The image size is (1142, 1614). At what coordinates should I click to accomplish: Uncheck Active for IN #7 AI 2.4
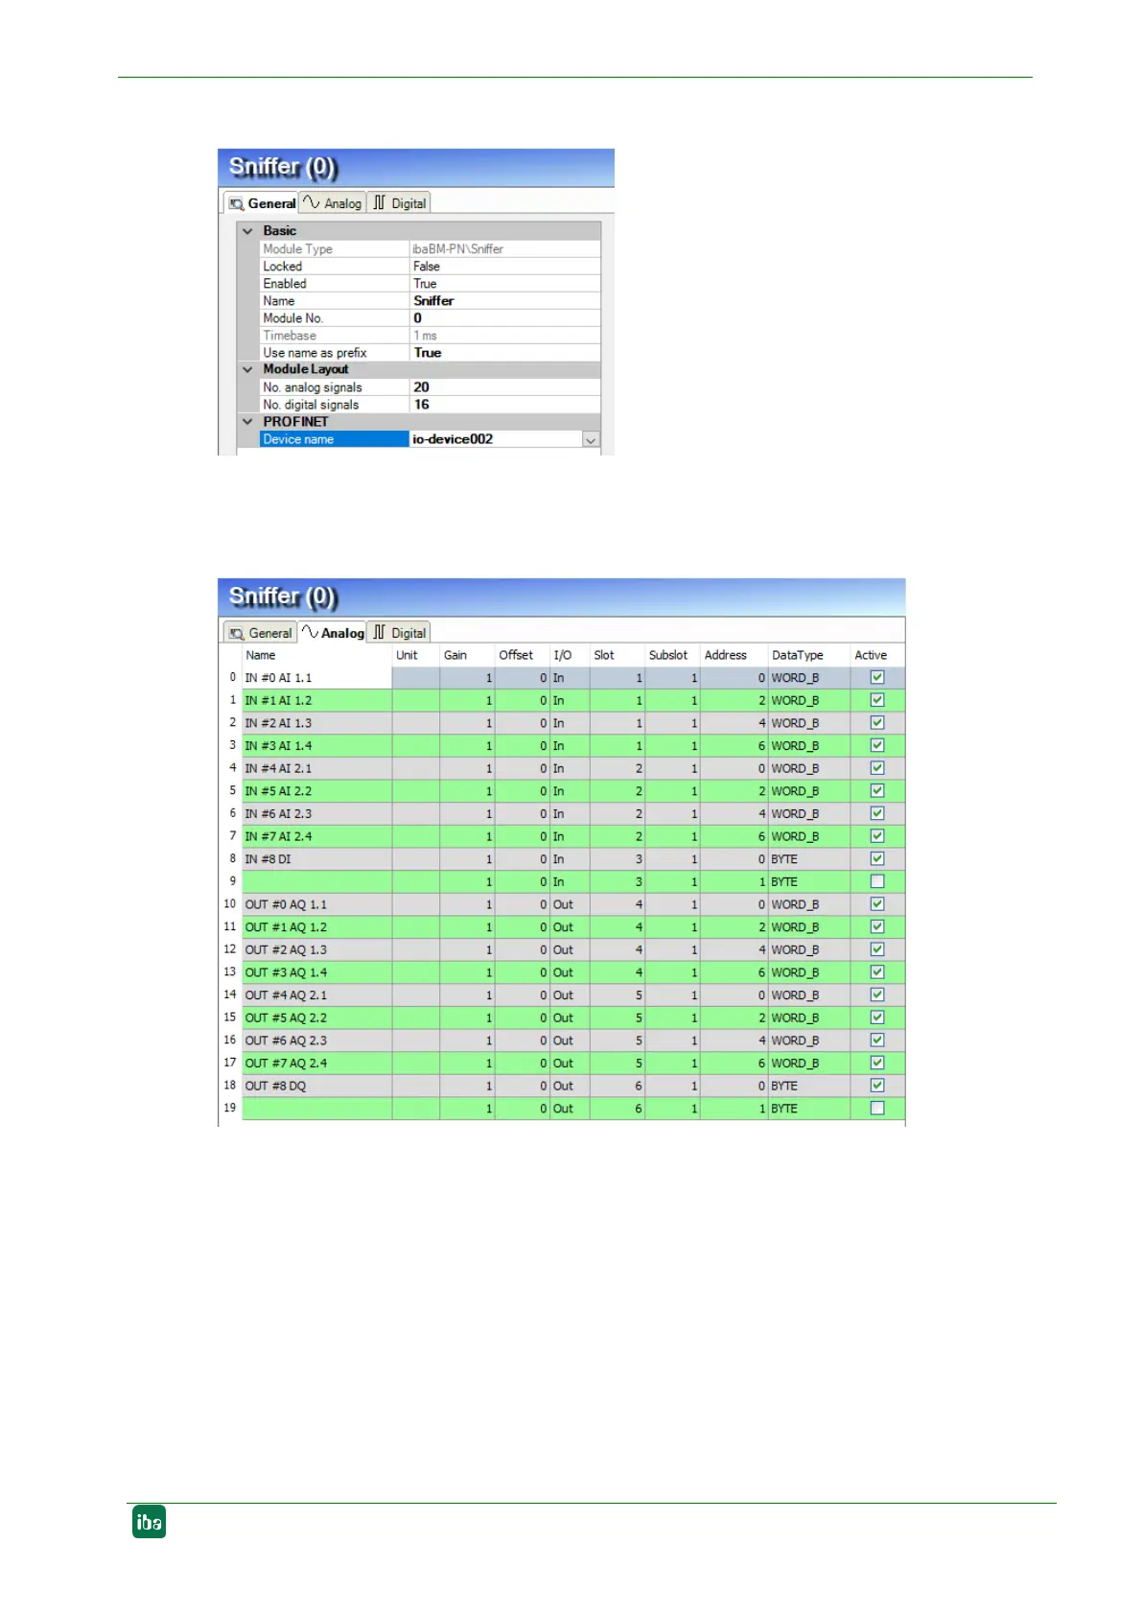coord(876,836)
